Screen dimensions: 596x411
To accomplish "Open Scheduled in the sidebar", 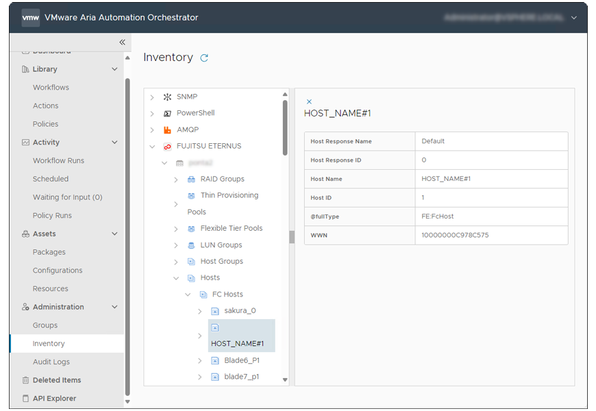I will pyautogui.click(x=51, y=179).
